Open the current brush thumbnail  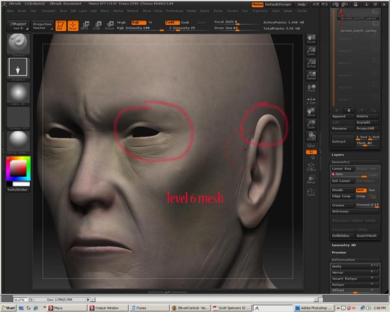click(18, 44)
